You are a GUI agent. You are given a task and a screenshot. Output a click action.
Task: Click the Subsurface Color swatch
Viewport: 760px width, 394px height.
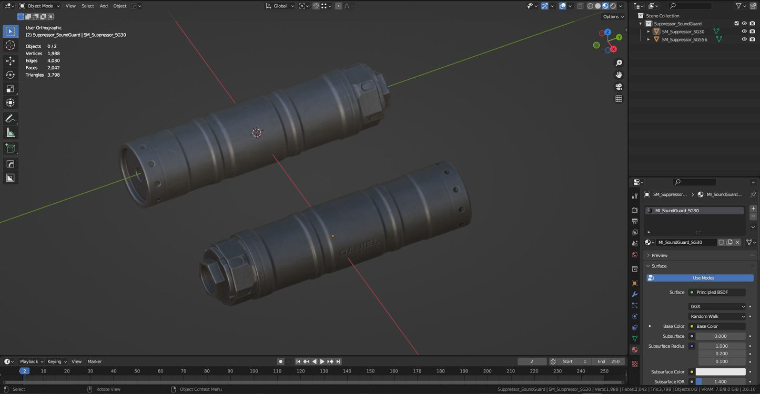pos(721,371)
